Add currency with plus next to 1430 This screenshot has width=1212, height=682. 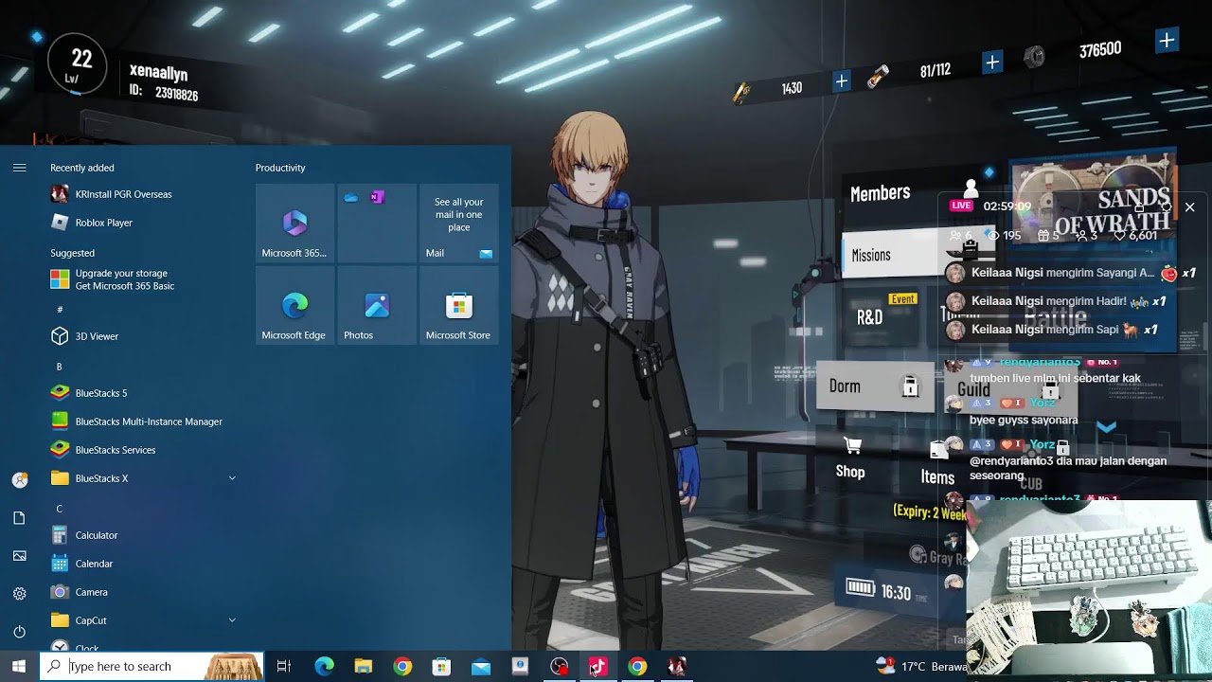point(841,81)
